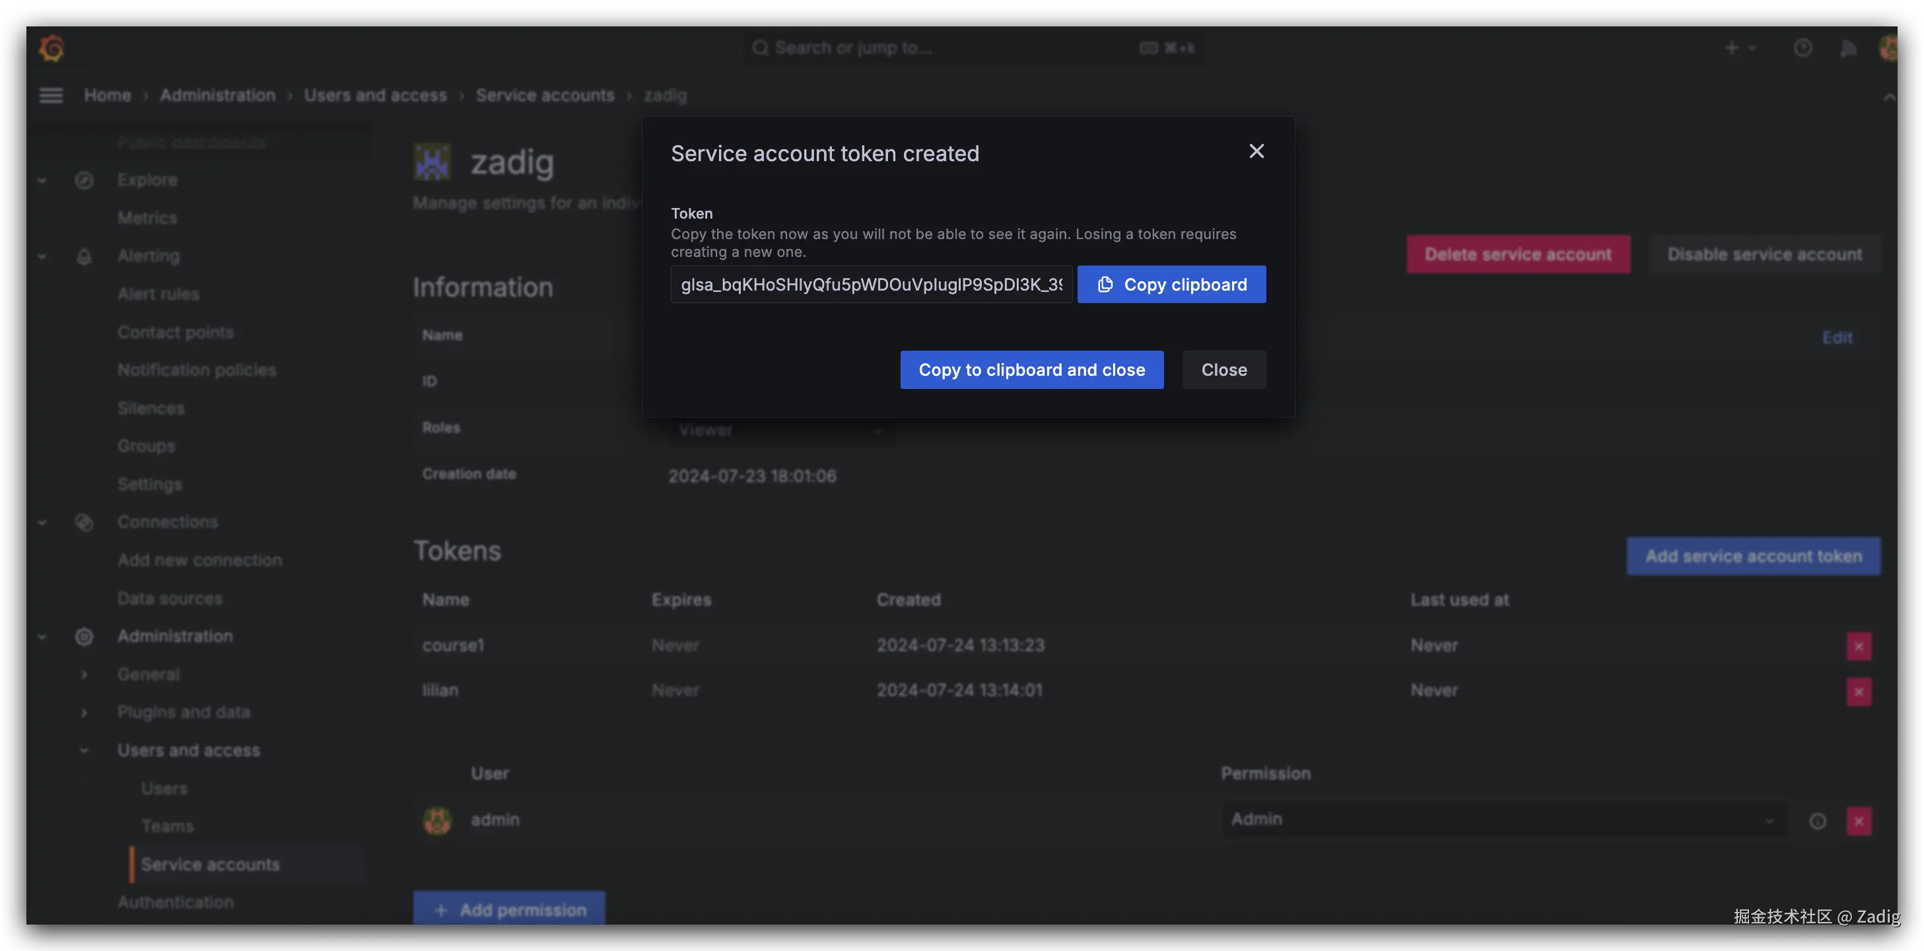Delete the course1 token via red X

(x=1858, y=646)
